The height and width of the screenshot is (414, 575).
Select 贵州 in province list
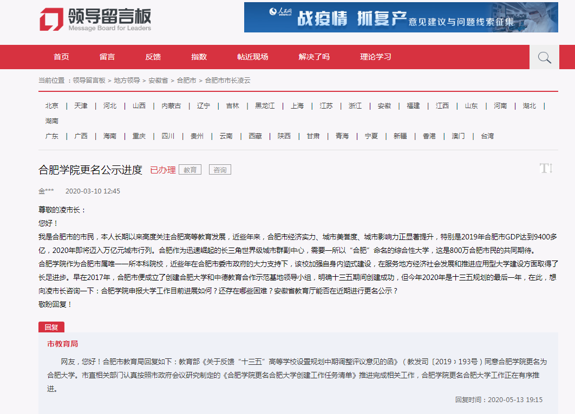tap(197, 136)
